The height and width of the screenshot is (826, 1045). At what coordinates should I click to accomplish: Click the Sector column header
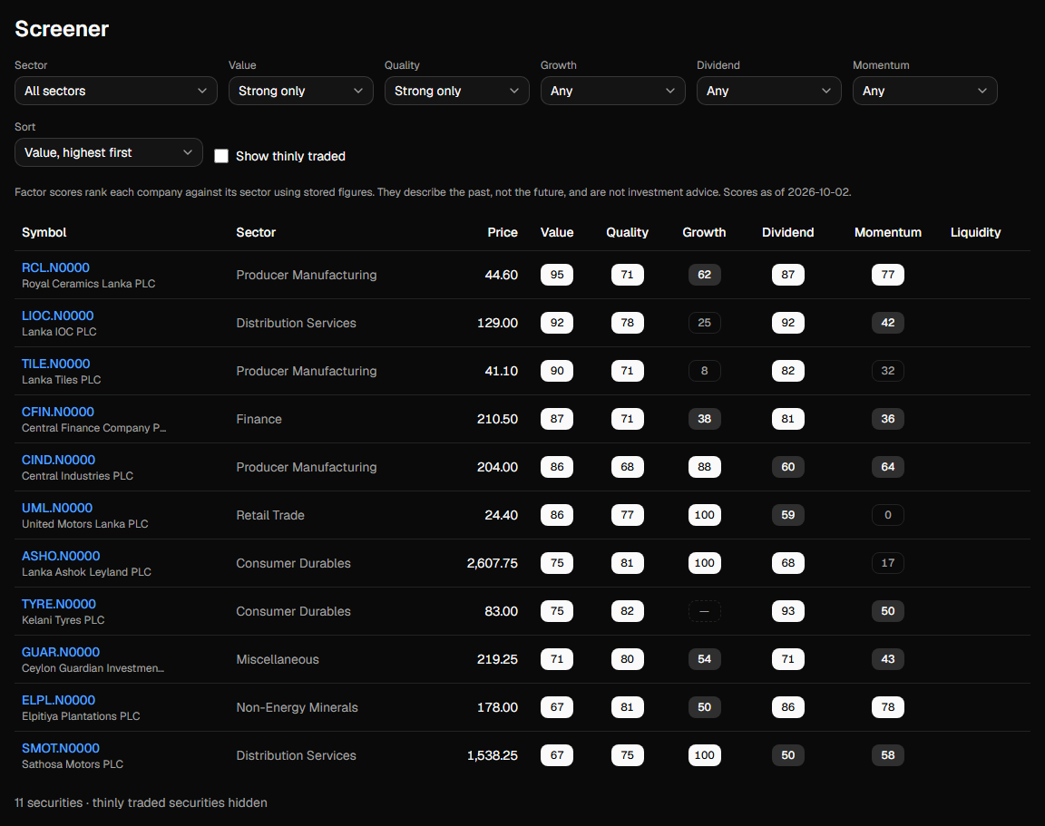pos(256,232)
